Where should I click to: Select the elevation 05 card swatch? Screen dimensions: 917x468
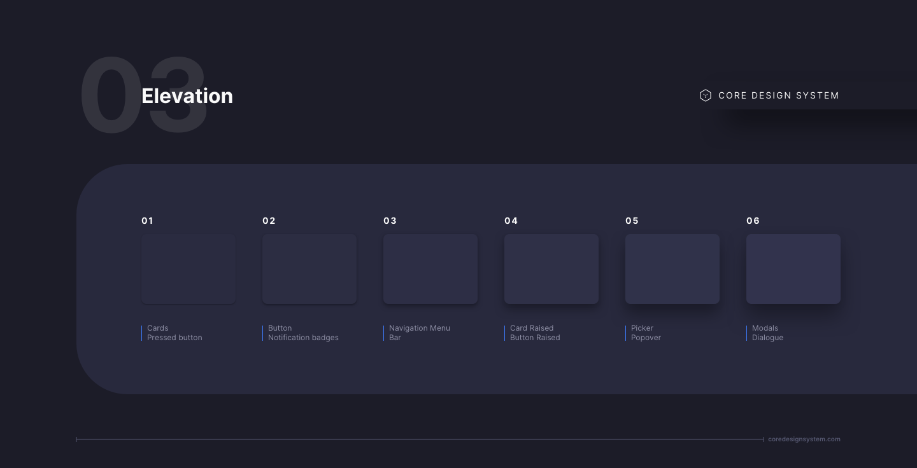point(672,269)
